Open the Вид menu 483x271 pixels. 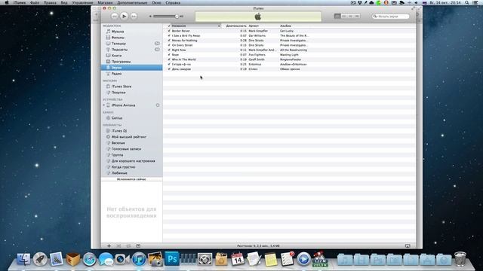click(63, 2)
